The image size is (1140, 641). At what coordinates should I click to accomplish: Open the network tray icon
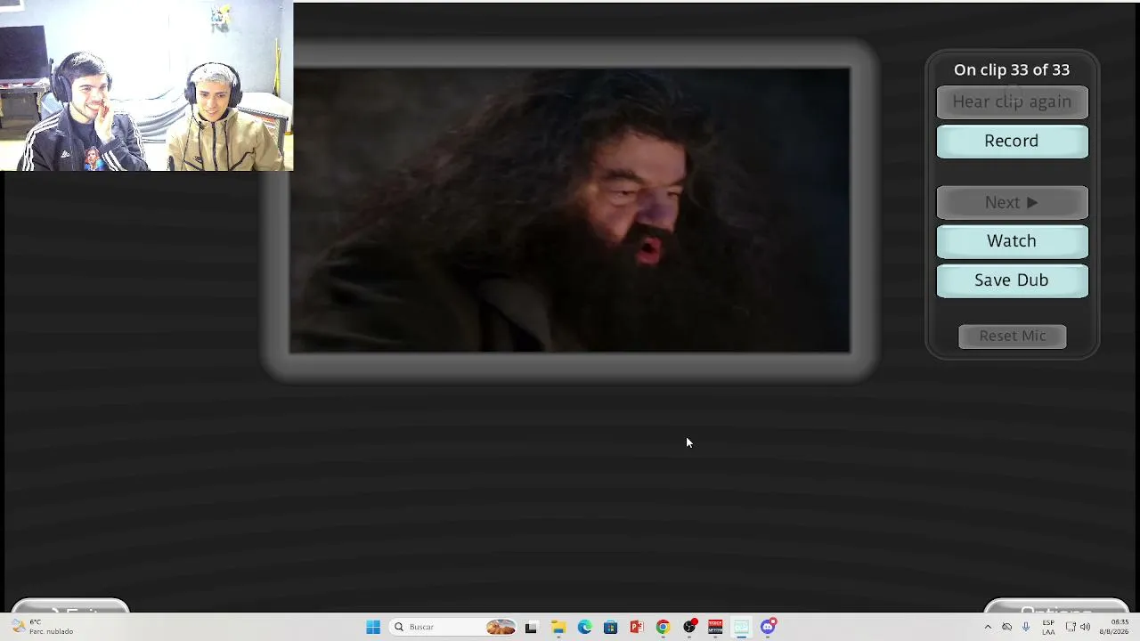(1071, 627)
